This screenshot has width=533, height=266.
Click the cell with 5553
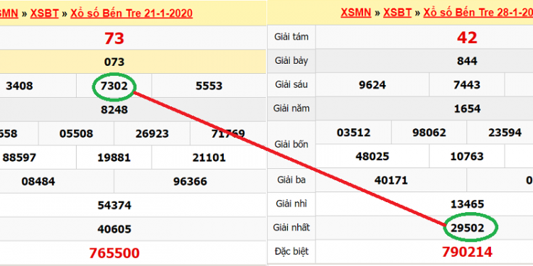coord(209,86)
